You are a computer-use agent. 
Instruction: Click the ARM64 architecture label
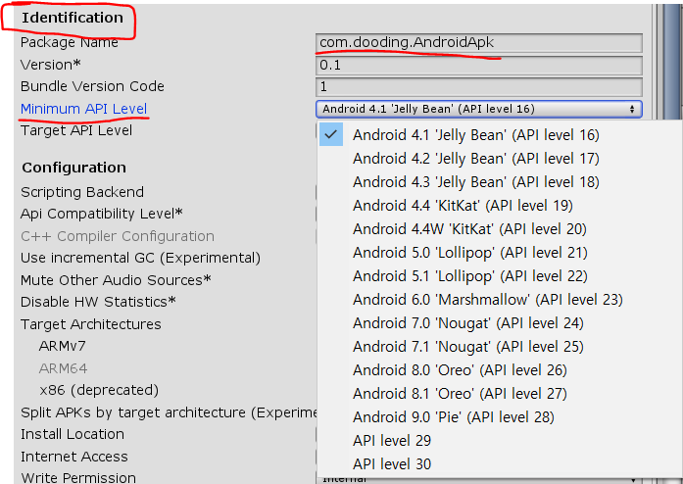(63, 369)
